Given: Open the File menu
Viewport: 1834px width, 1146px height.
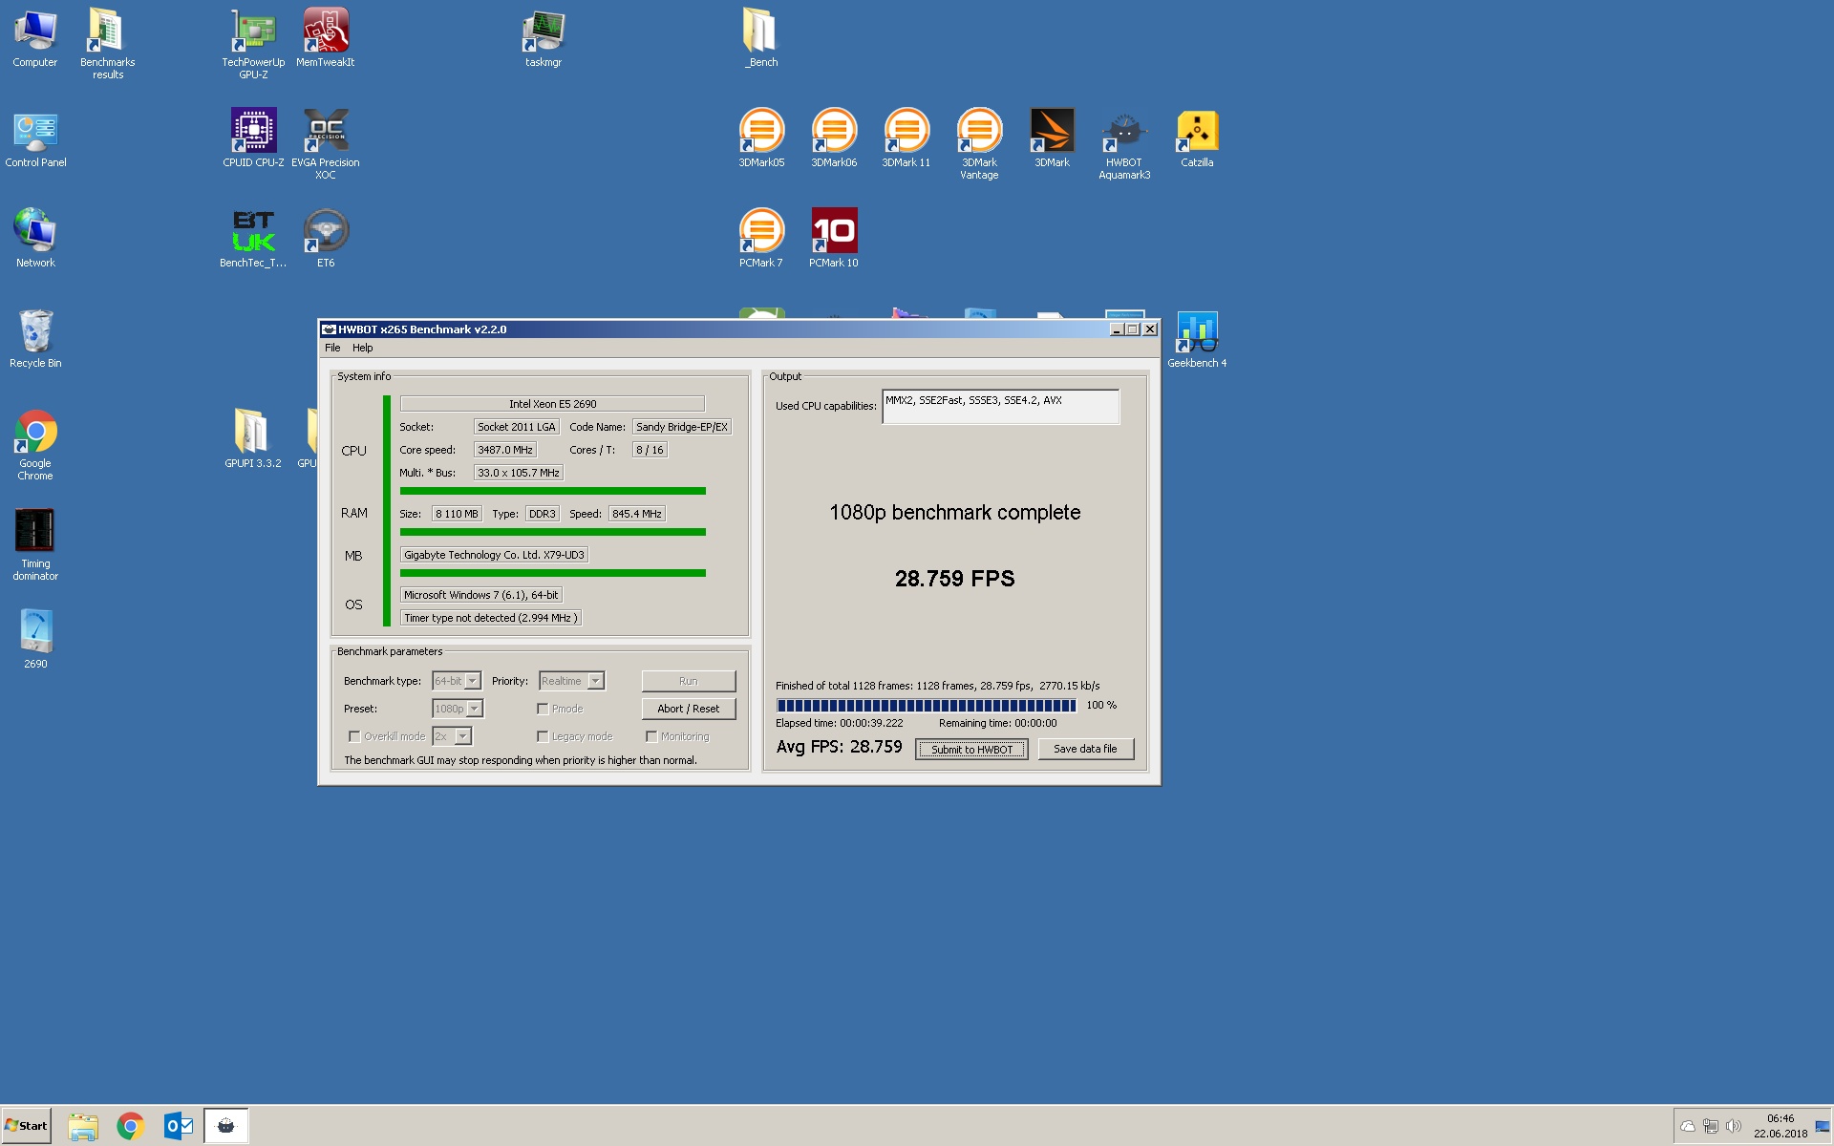Looking at the screenshot, I should (332, 348).
